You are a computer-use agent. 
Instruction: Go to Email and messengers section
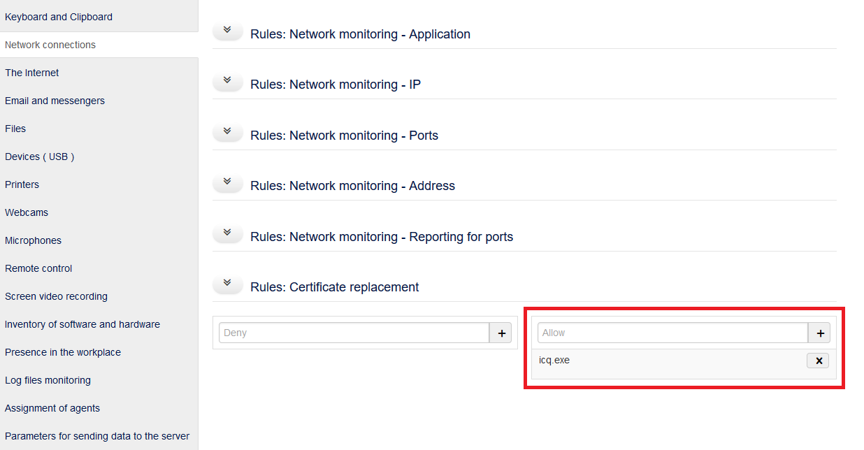pos(55,101)
